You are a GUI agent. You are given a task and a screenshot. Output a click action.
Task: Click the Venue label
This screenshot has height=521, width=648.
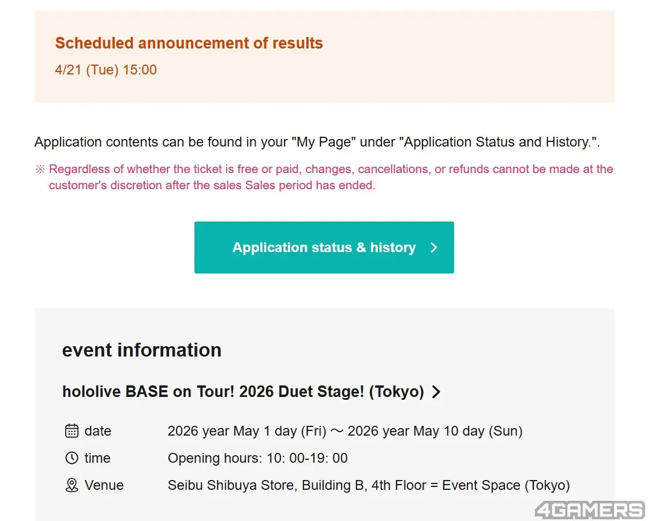point(104,485)
